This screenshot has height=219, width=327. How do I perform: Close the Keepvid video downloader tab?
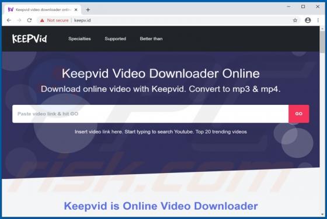click(76, 9)
